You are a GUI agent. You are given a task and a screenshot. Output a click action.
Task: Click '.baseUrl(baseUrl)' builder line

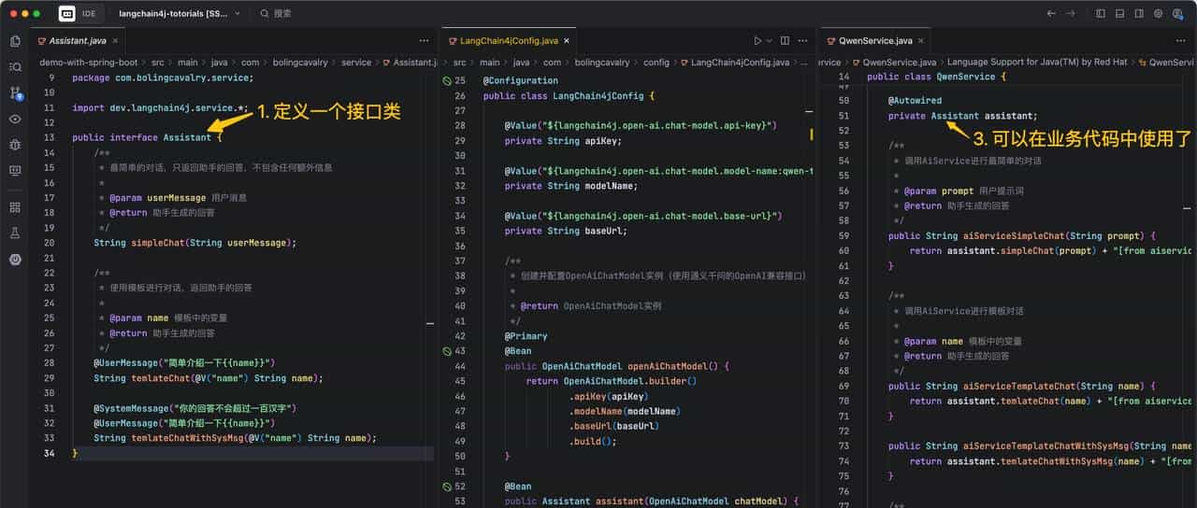click(613, 426)
